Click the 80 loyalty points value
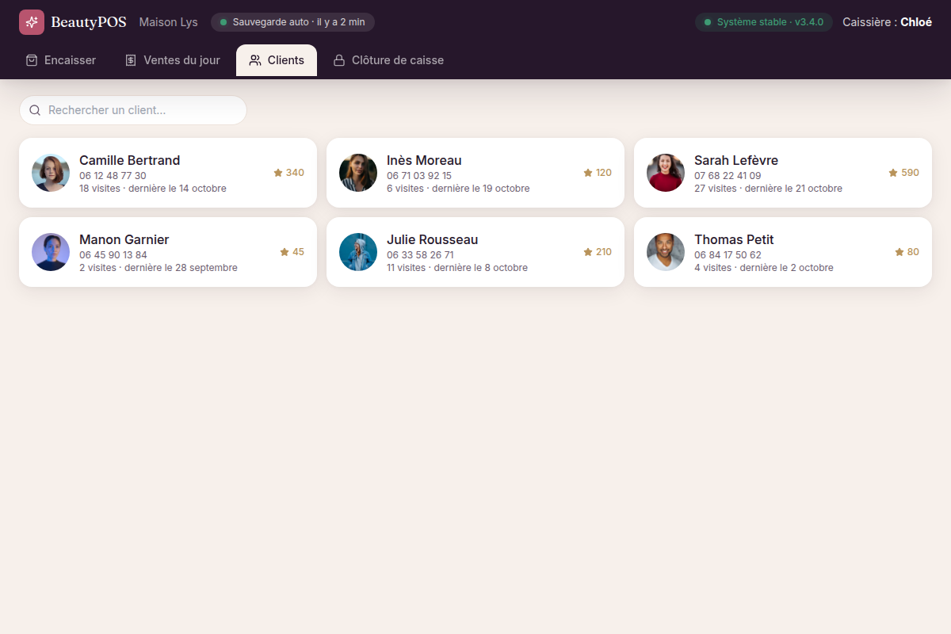 click(913, 252)
